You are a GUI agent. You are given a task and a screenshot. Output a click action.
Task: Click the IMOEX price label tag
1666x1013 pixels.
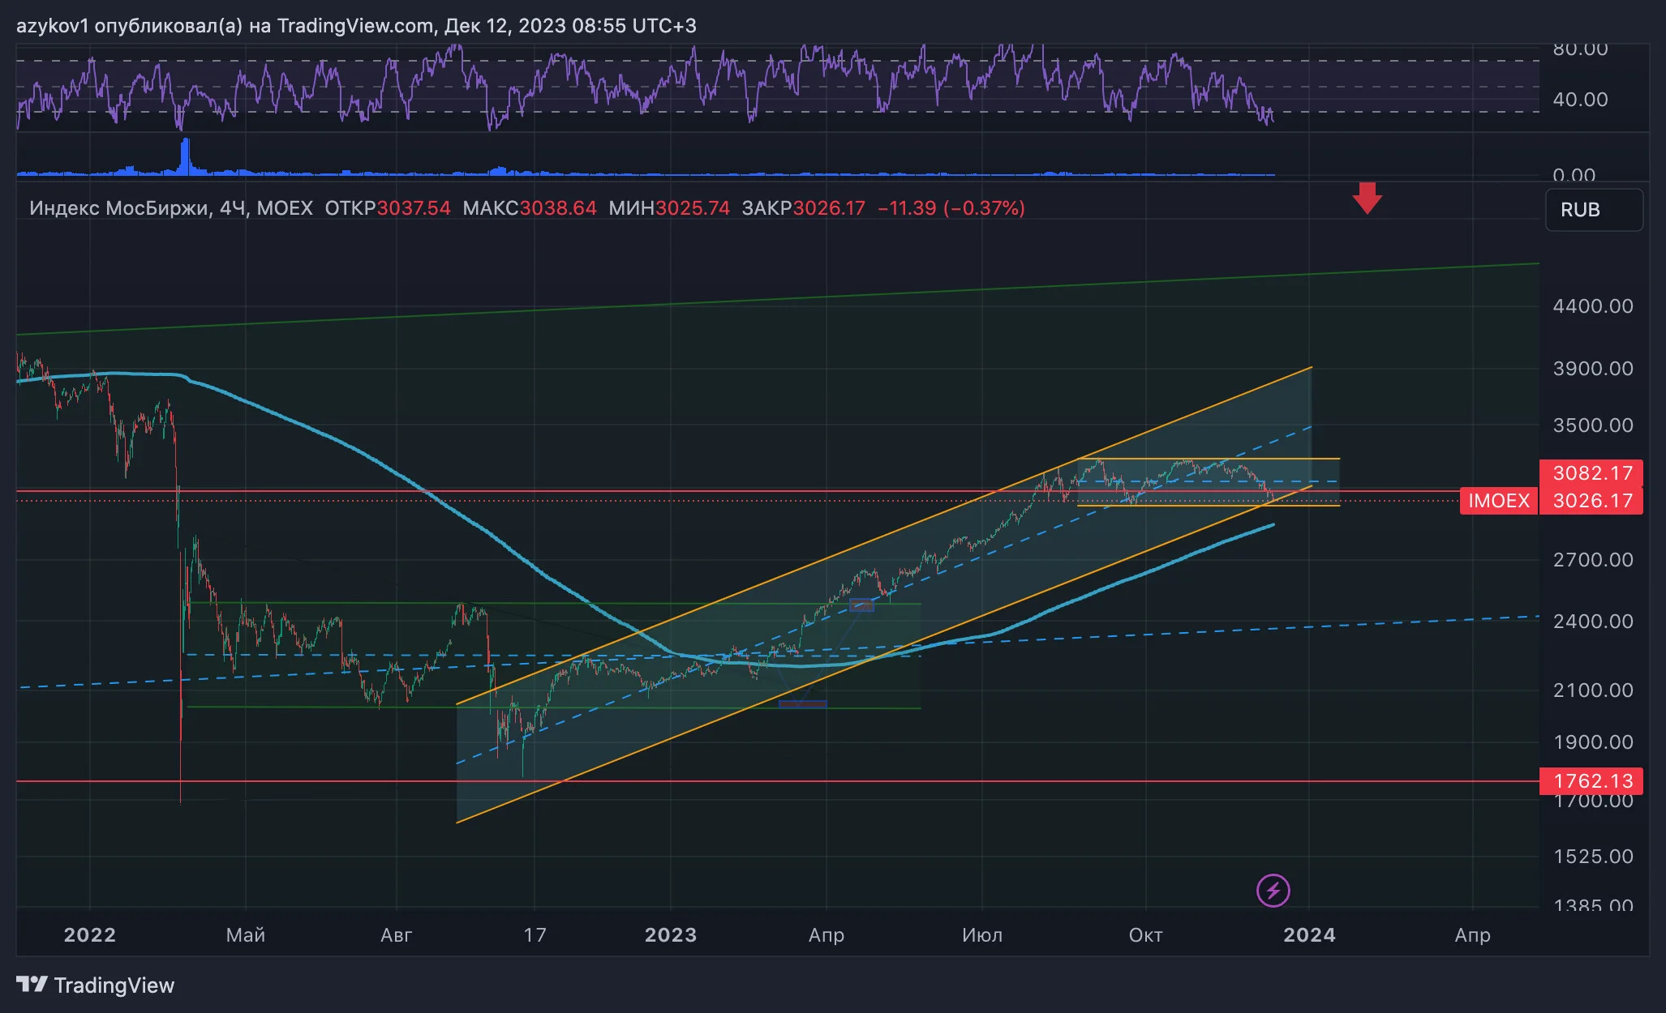click(x=1498, y=501)
